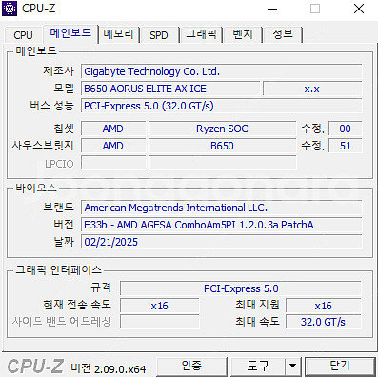Screen dimensions: 378x377
Task: Switch to the SPD tab
Action: pos(159,35)
